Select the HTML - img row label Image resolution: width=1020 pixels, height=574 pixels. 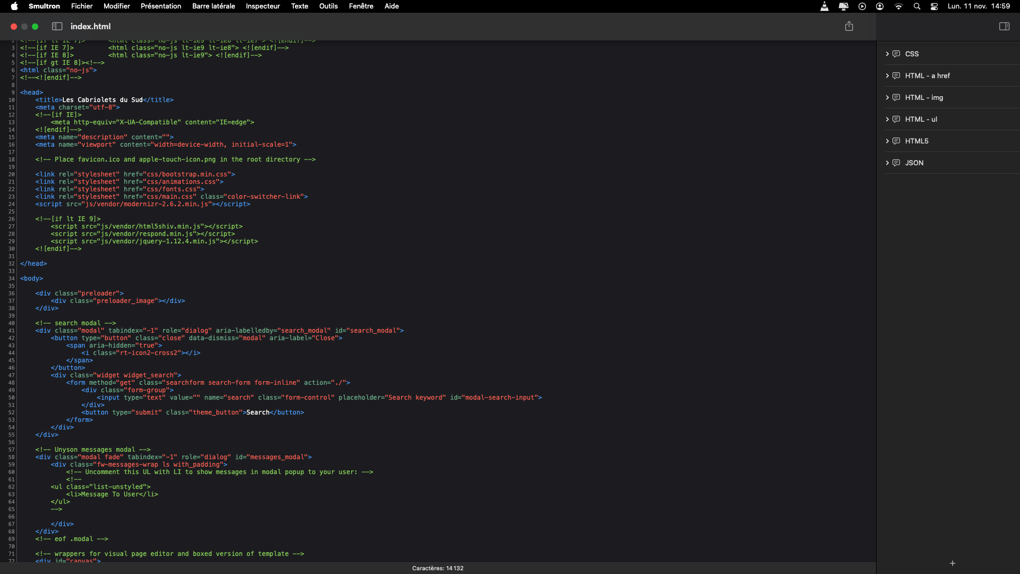924,97
